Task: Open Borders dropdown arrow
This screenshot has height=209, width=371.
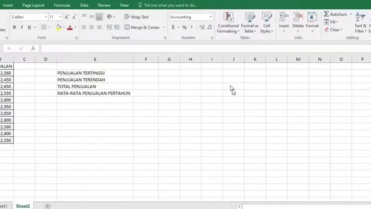Action: pyautogui.click(x=49, y=27)
